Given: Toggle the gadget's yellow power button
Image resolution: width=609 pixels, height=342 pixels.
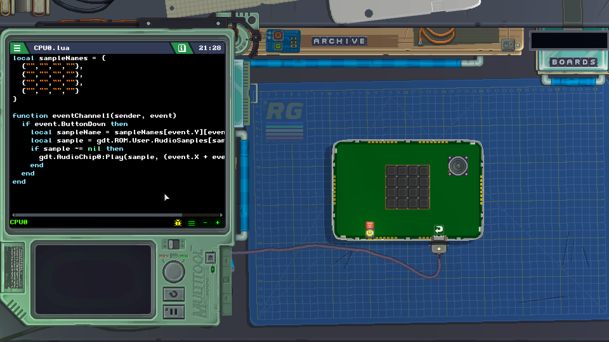Looking at the screenshot, I should pos(370,233).
